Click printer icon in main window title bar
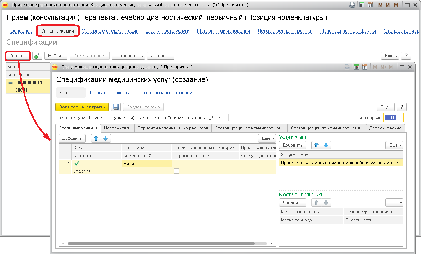 [353, 5]
